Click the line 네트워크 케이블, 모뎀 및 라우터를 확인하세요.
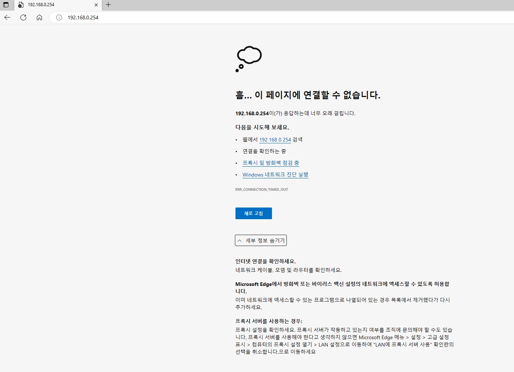This screenshot has width=514, height=372. (289, 270)
